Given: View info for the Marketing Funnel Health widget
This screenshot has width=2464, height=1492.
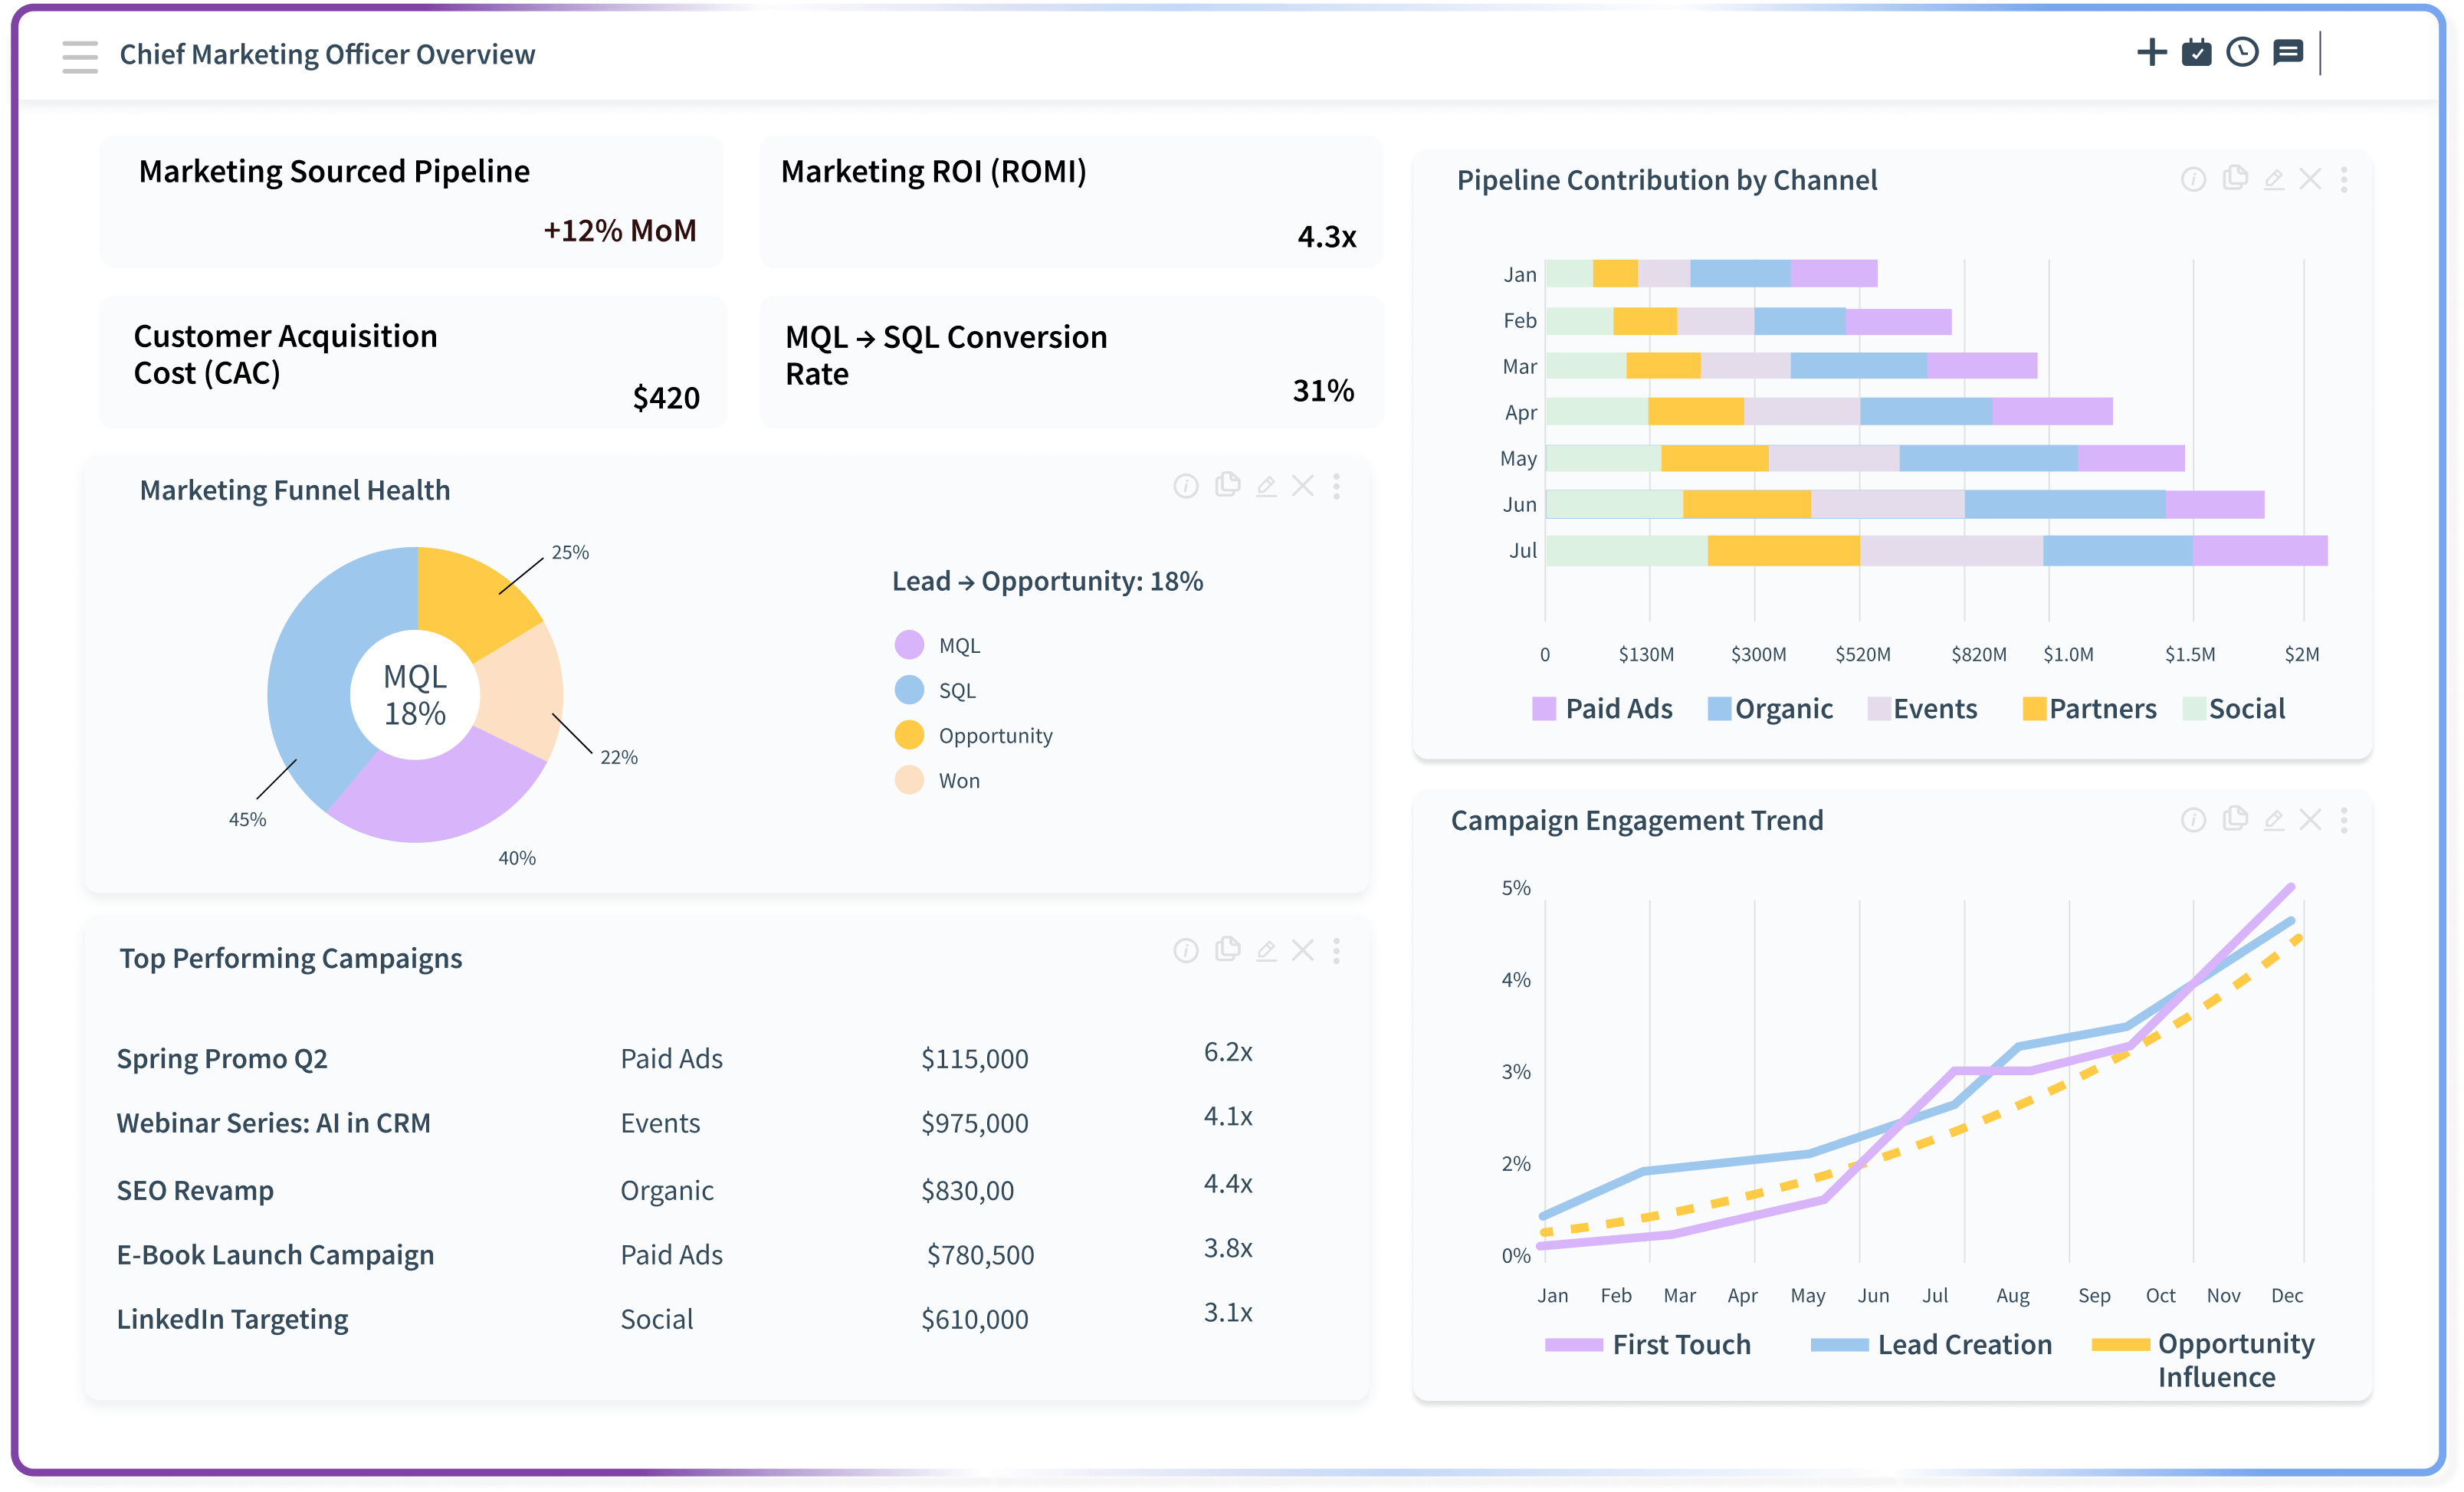Looking at the screenshot, I should (1185, 487).
